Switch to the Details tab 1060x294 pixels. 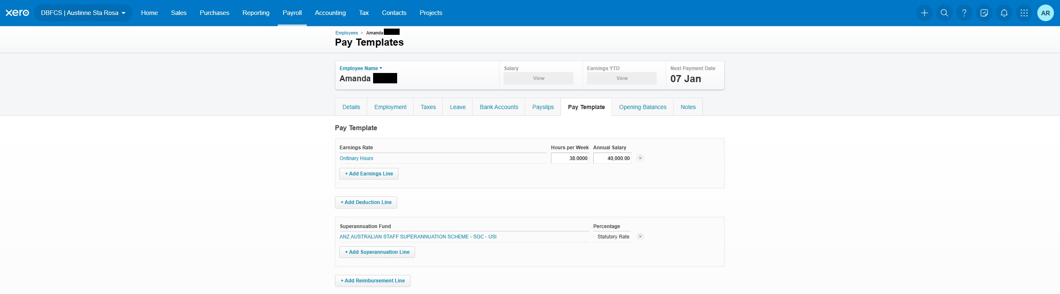click(351, 107)
